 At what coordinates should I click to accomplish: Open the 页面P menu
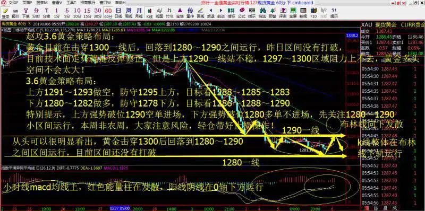click(x=27, y=3)
